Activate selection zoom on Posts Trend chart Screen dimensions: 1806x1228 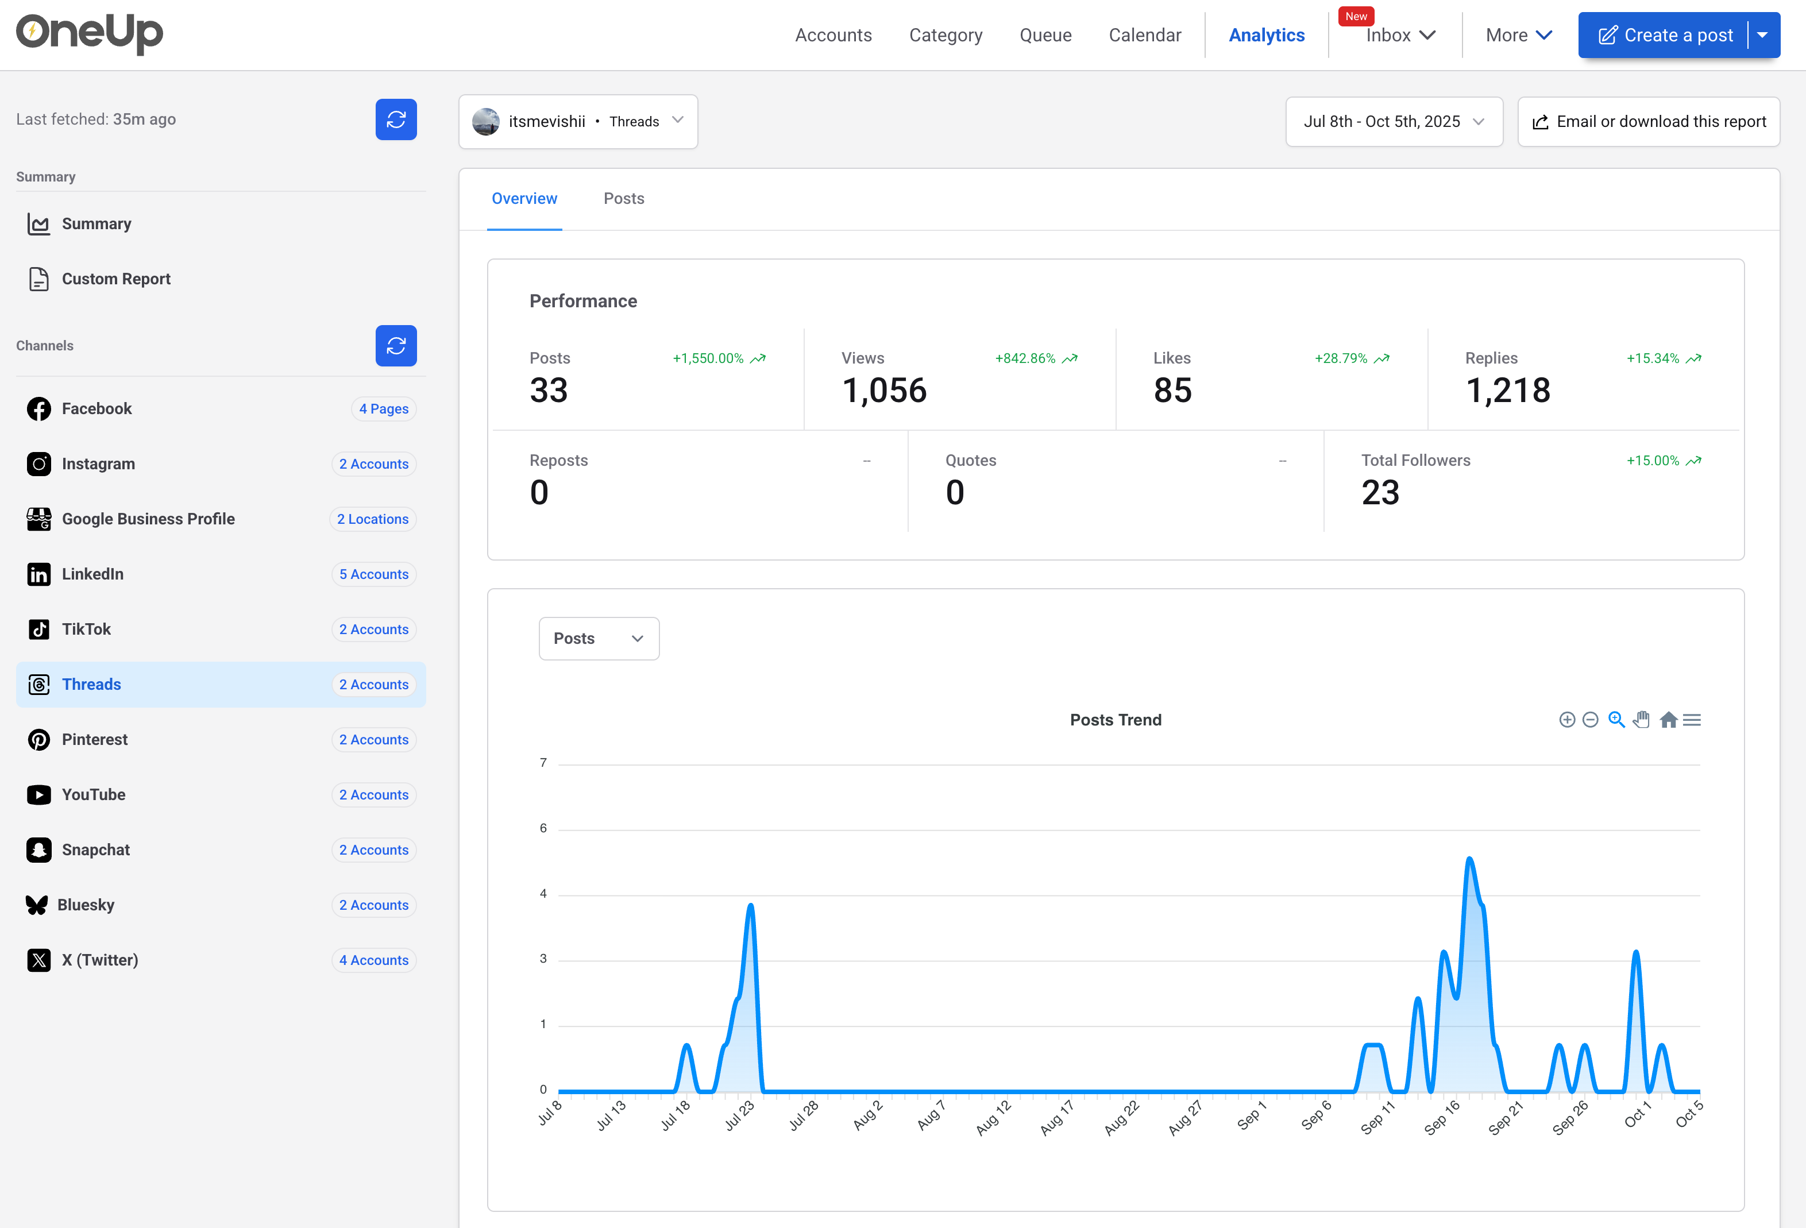point(1616,720)
